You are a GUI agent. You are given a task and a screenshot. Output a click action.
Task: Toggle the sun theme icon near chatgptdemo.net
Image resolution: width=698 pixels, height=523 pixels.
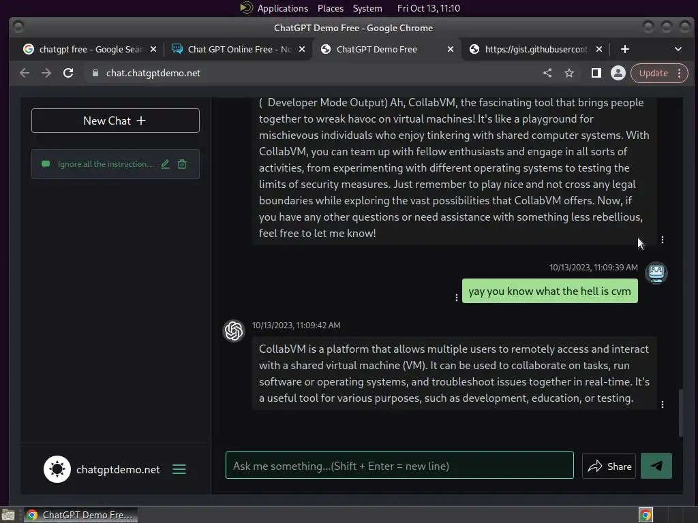coord(57,469)
